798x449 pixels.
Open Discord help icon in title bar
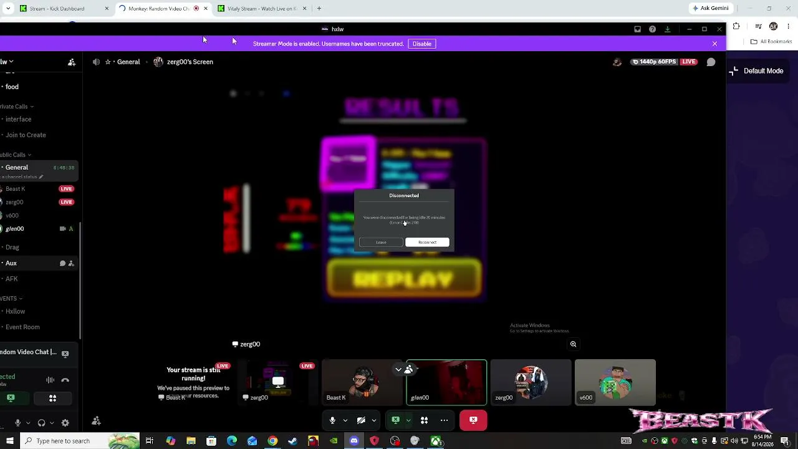pyautogui.click(x=652, y=29)
